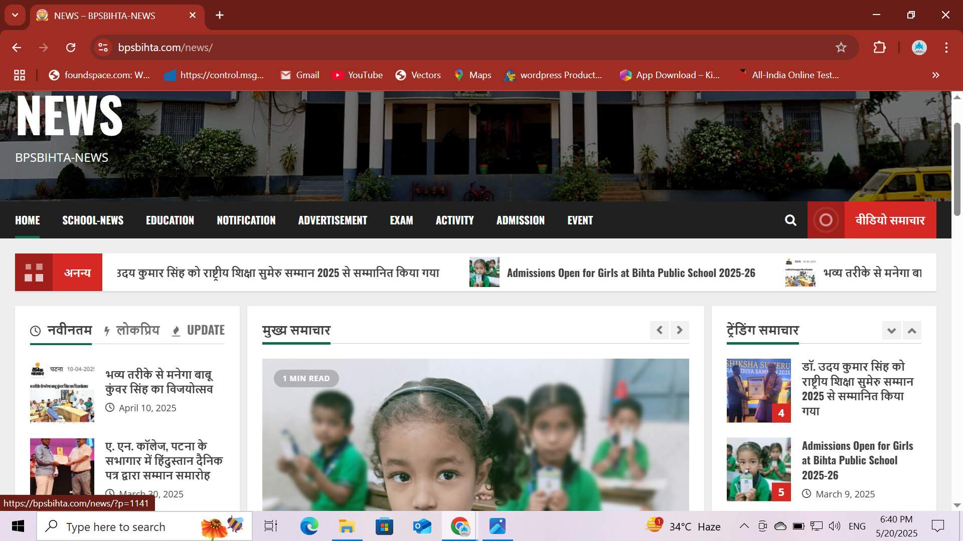Open Outlook from the Windows taskbar

coord(422,526)
